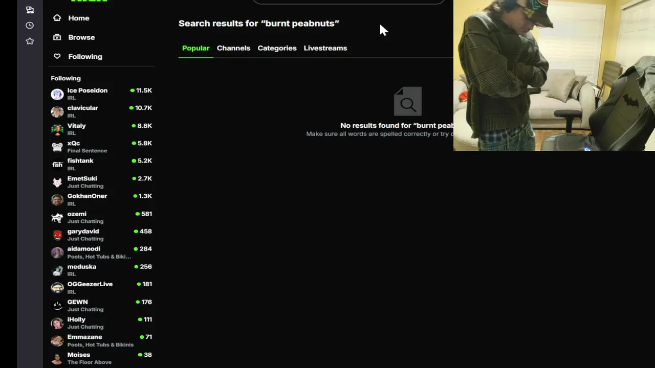This screenshot has width=655, height=368.
Task: Select aidamoodi channel name
Action: (x=83, y=249)
